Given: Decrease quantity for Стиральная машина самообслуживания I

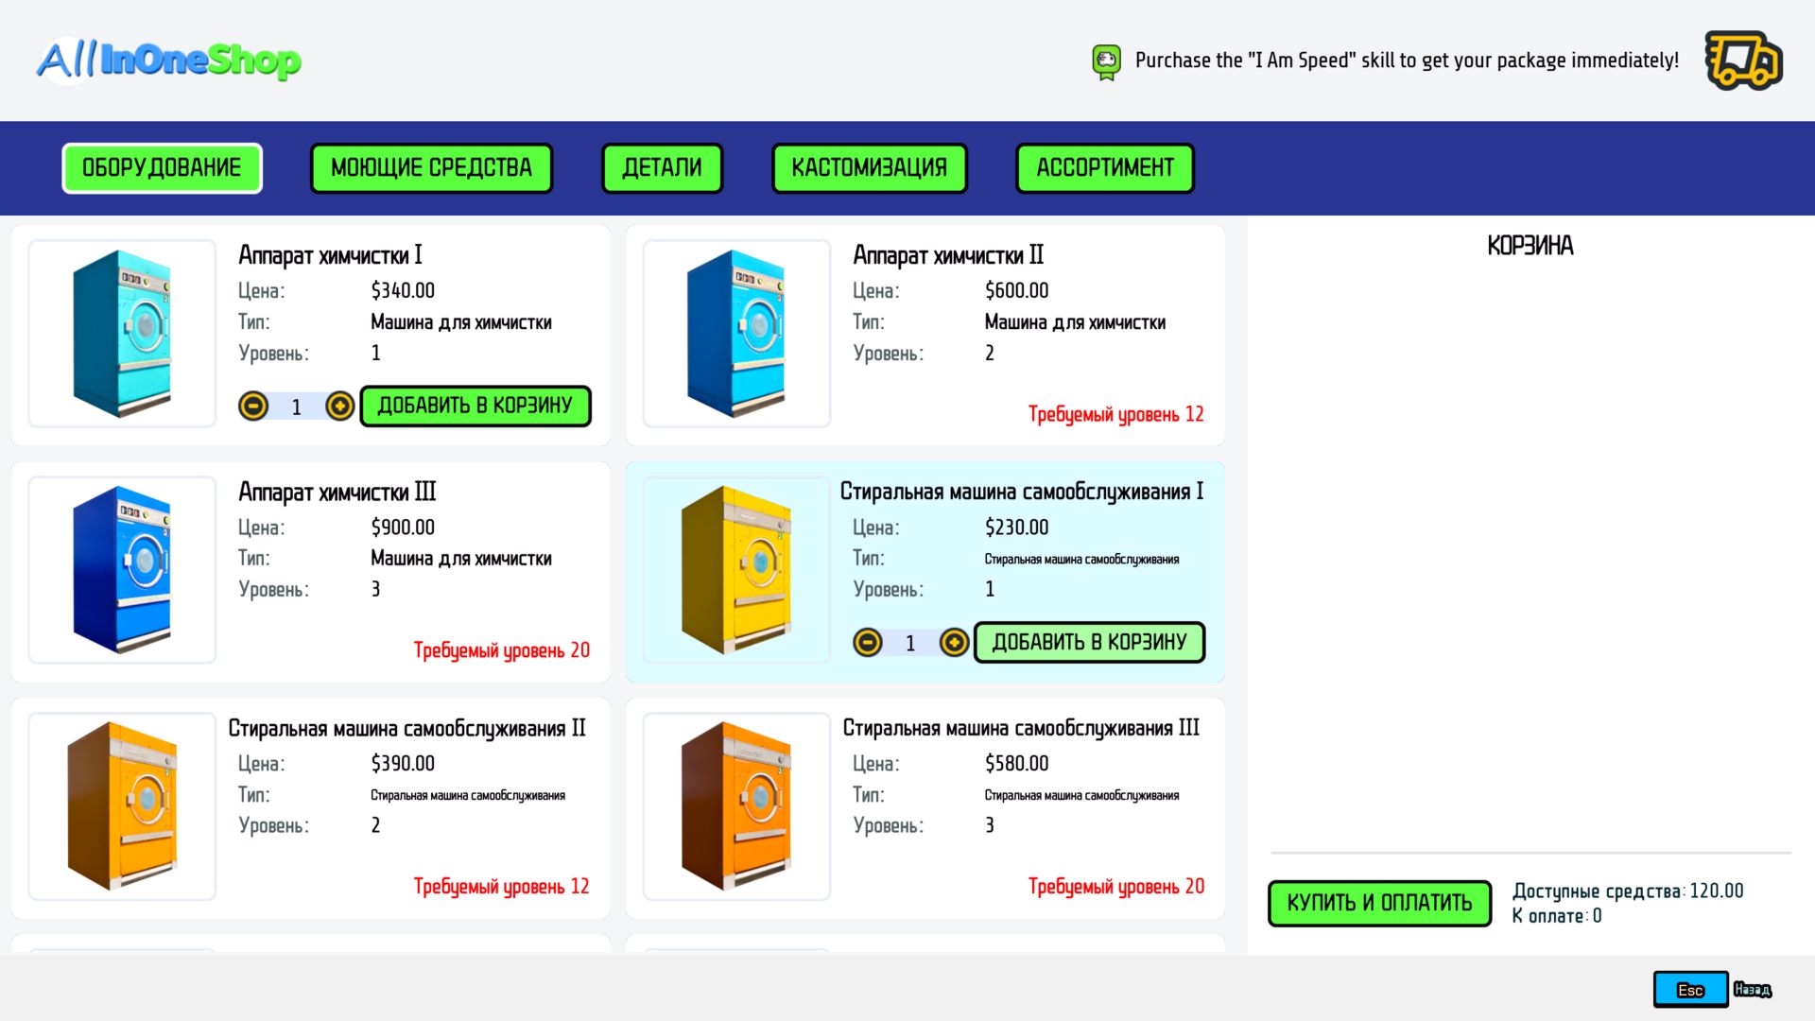Looking at the screenshot, I should [868, 643].
